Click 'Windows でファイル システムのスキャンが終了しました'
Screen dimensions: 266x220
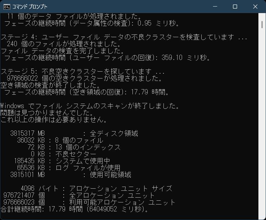tap(89, 106)
